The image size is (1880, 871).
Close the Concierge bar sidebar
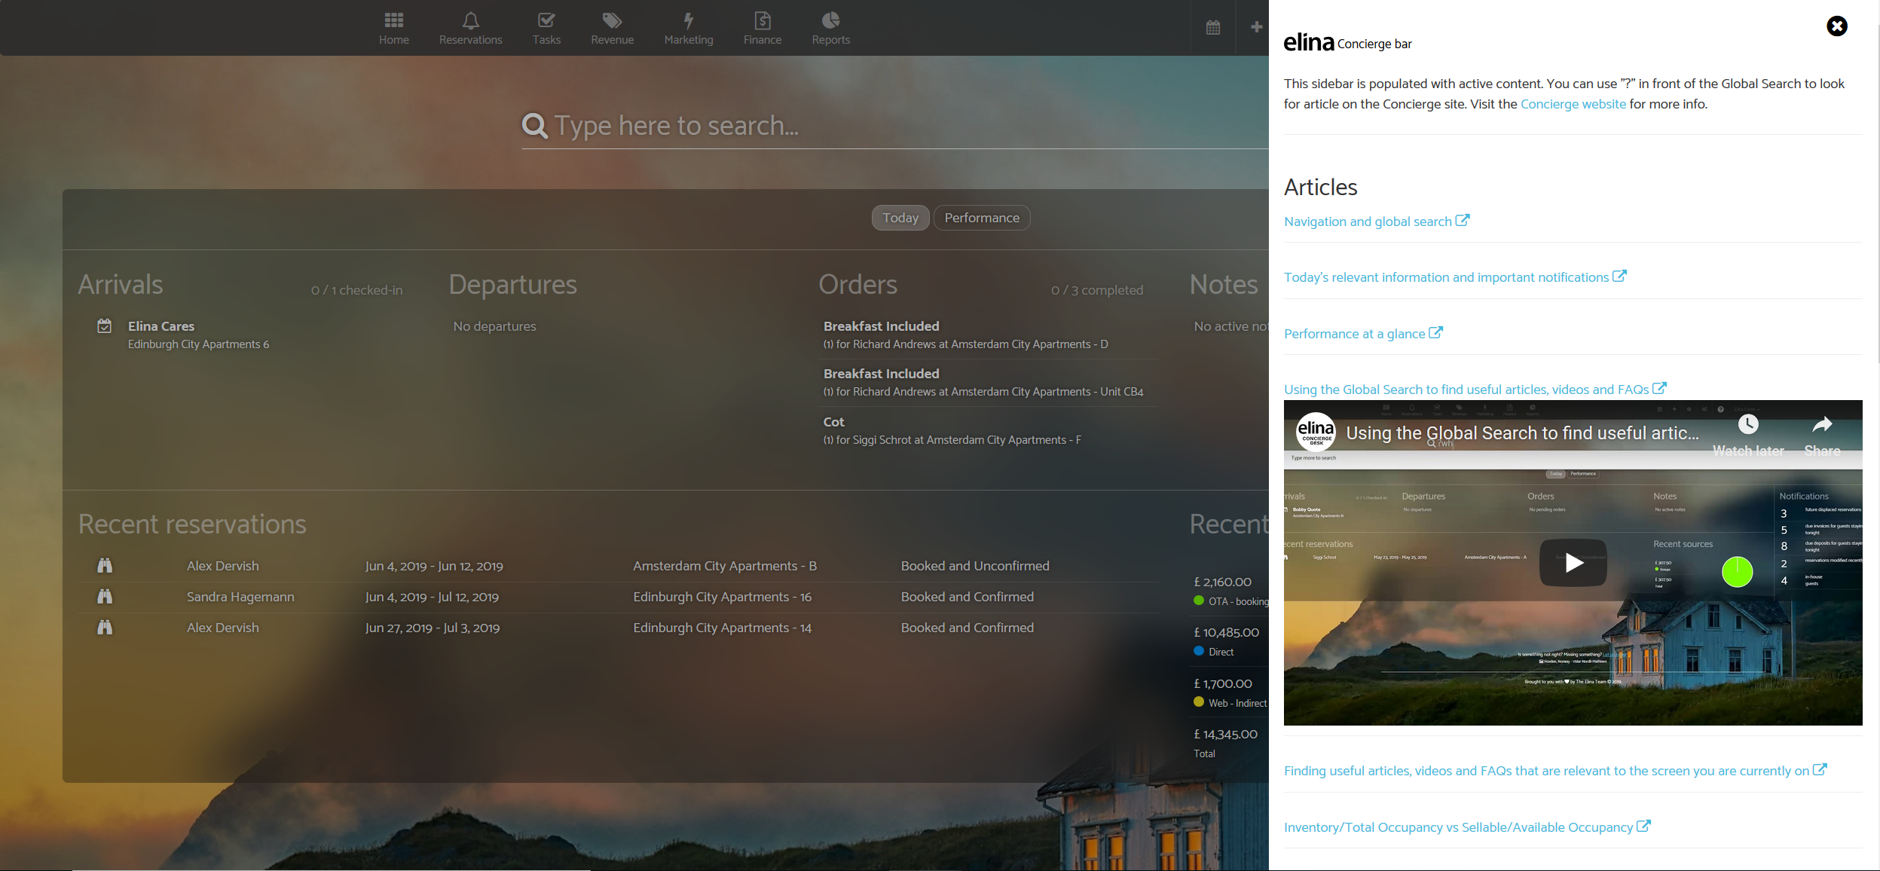click(x=1836, y=26)
